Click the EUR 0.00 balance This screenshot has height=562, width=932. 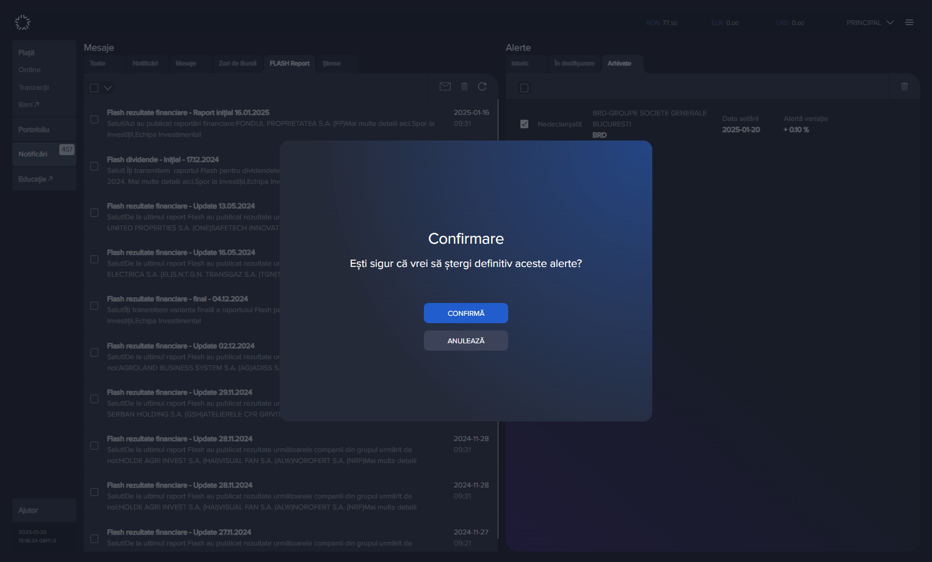[725, 23]
